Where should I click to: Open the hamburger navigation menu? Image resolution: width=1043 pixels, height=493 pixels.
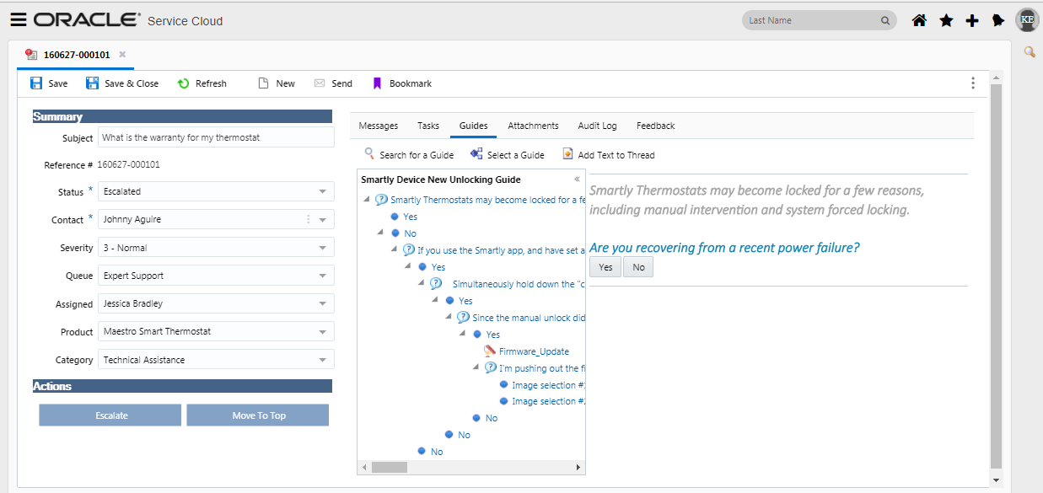click(18, 19)
